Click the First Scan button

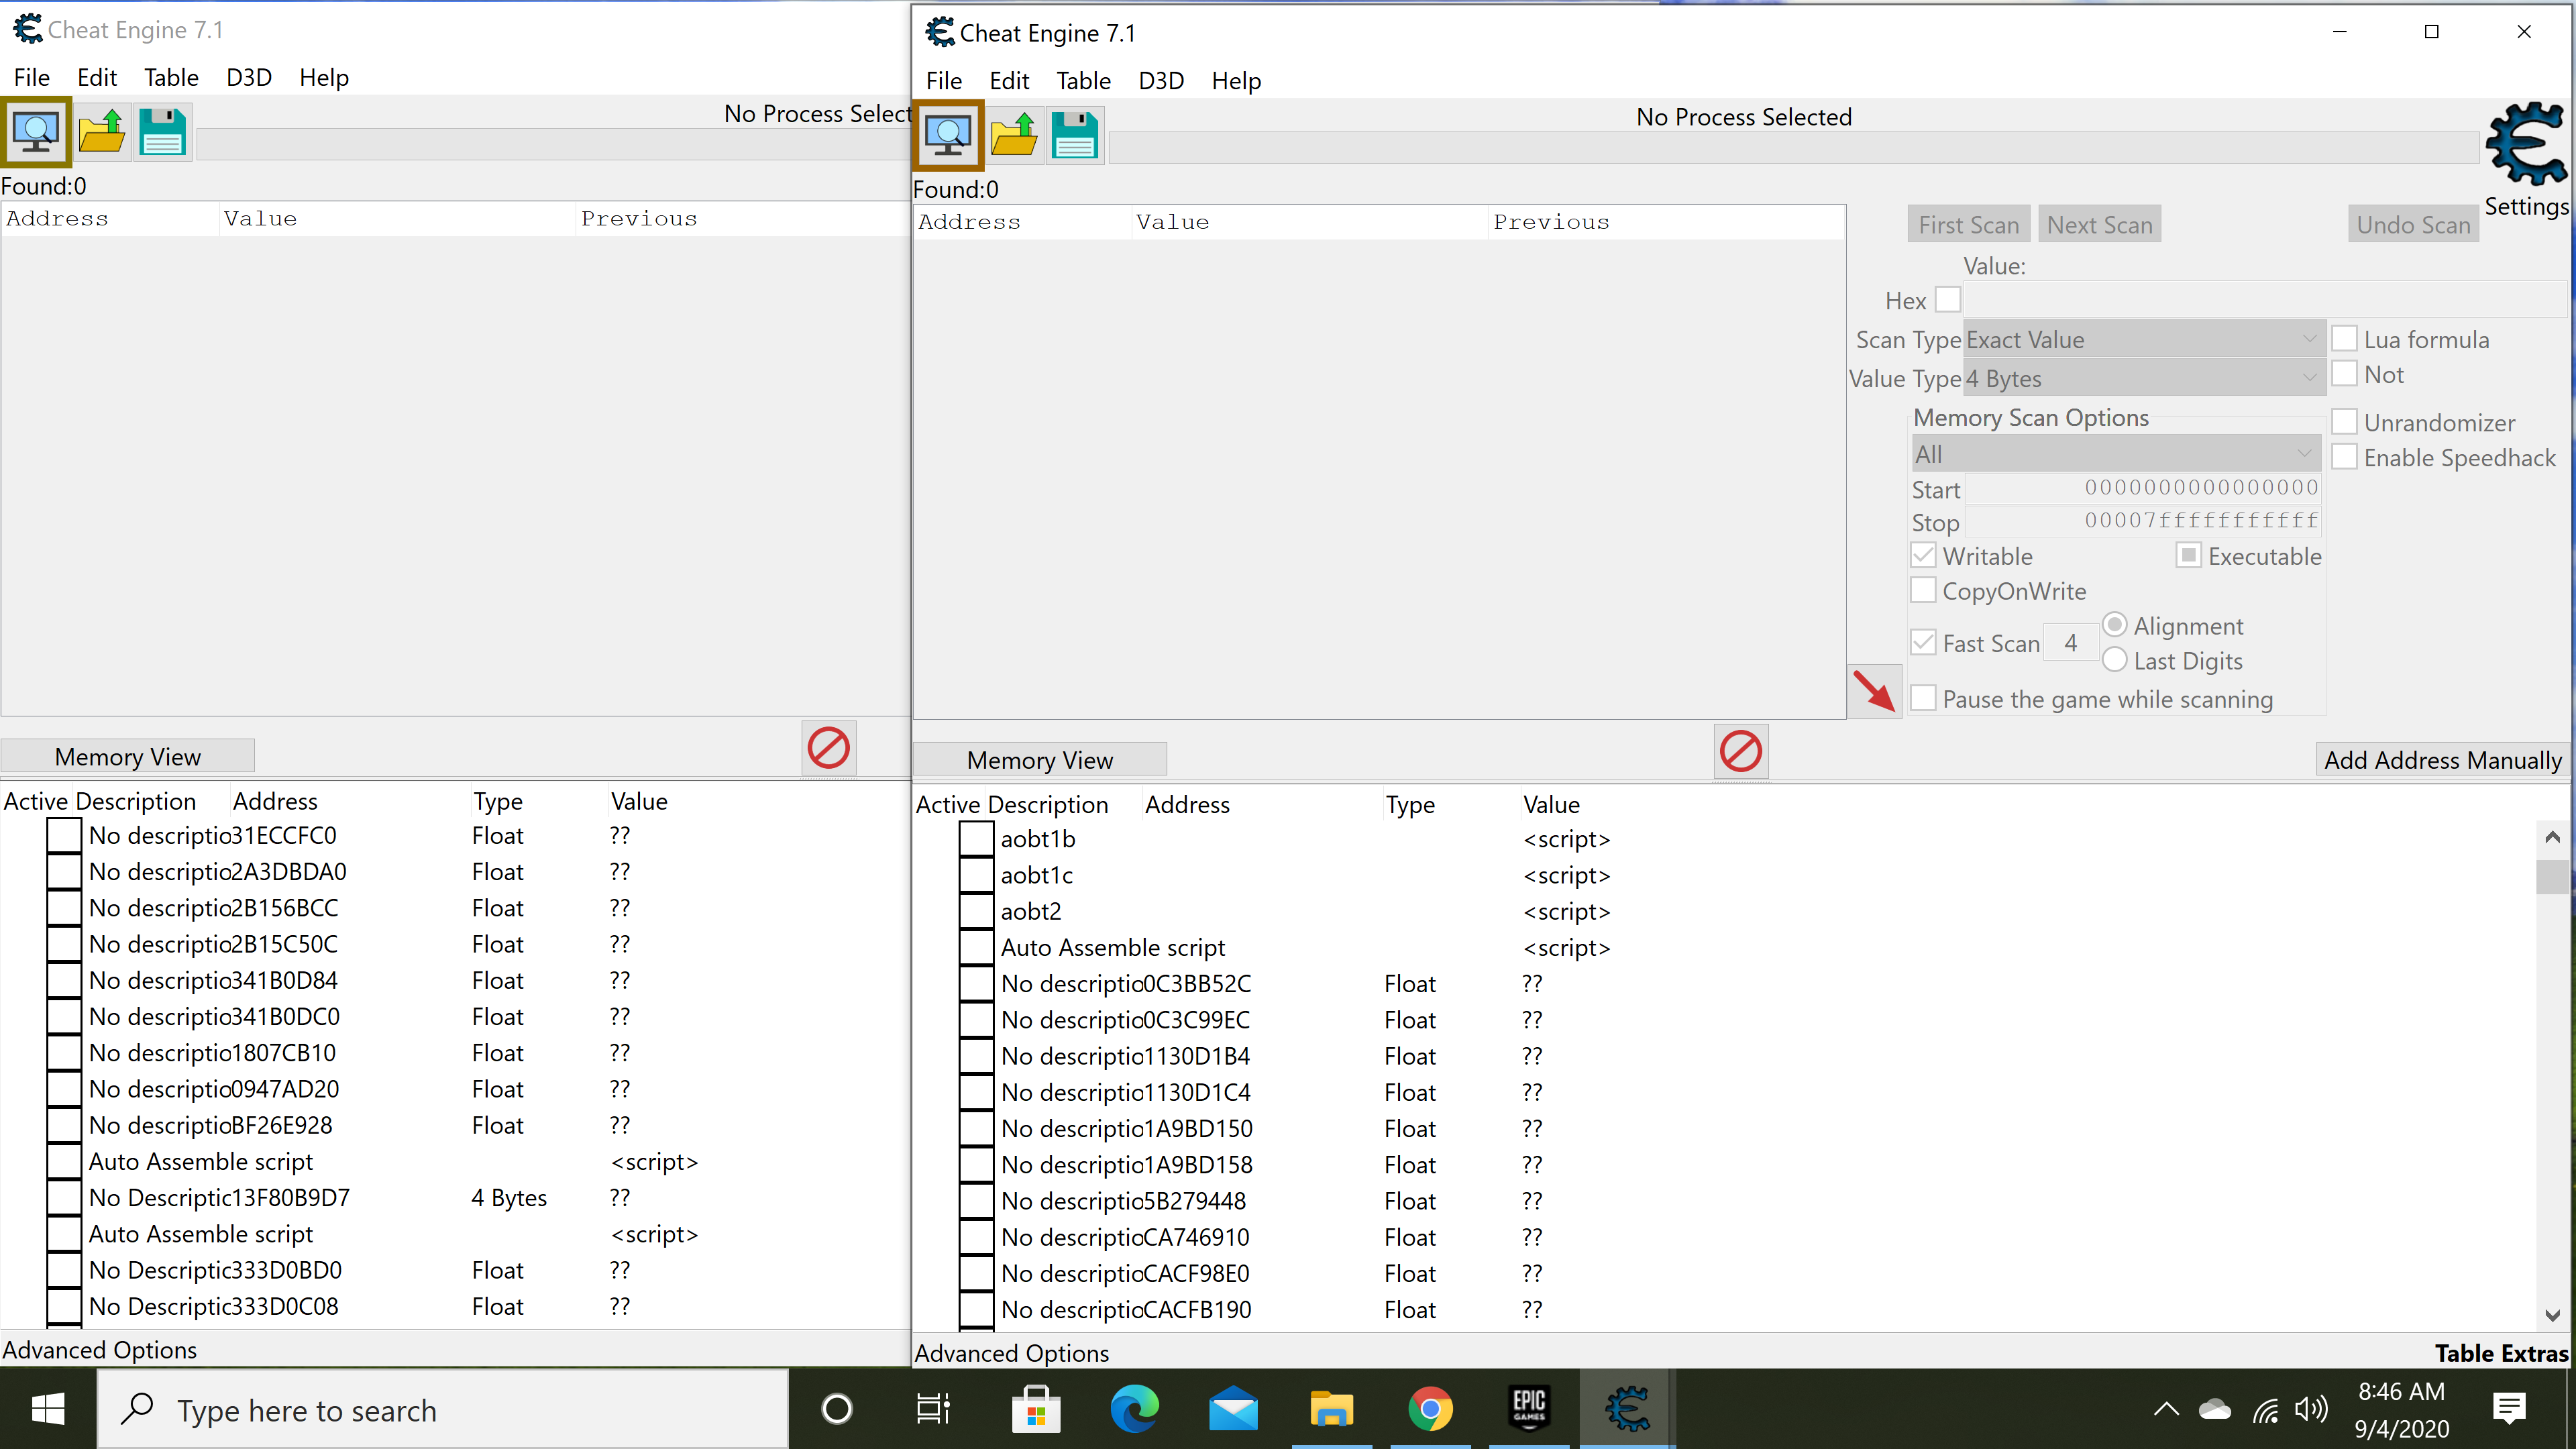coord(1968,225)
